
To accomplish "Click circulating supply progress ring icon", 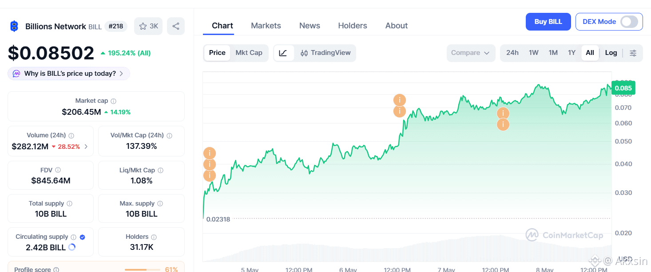I will click(72, 247).
